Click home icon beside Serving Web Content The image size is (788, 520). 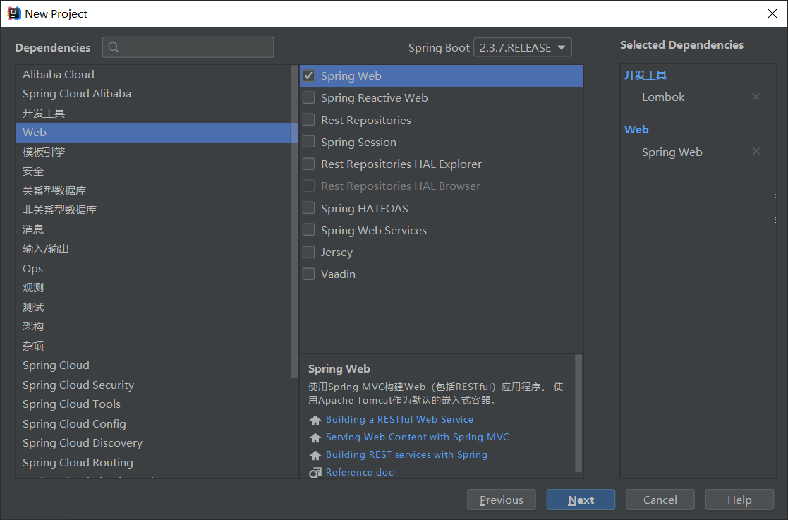pyautogui.click(x=315, y=437)
